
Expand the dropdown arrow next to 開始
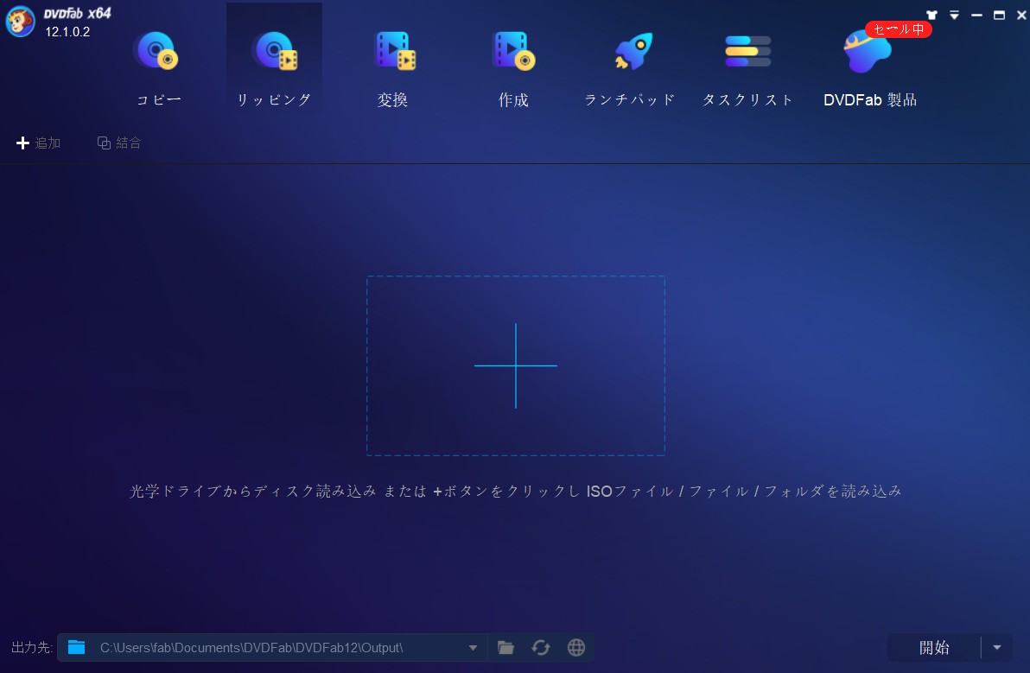tap(997, 647)
